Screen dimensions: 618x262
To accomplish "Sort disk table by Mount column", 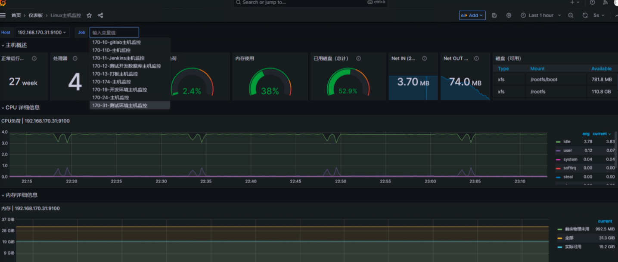I will click(537, 69).
